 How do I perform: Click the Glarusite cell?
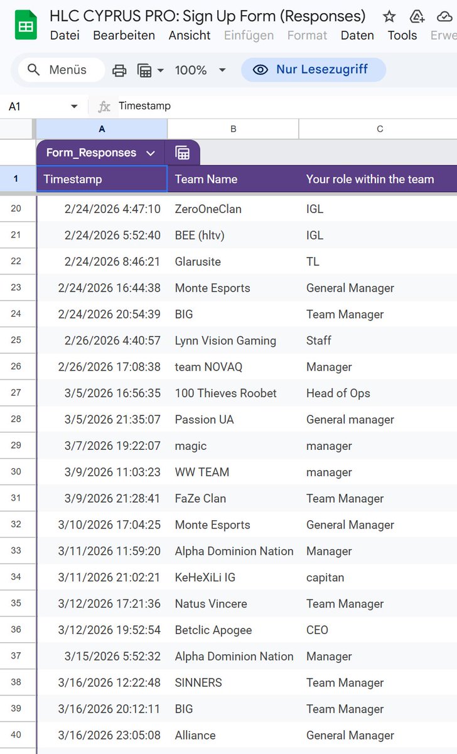[x=233, y=261]
